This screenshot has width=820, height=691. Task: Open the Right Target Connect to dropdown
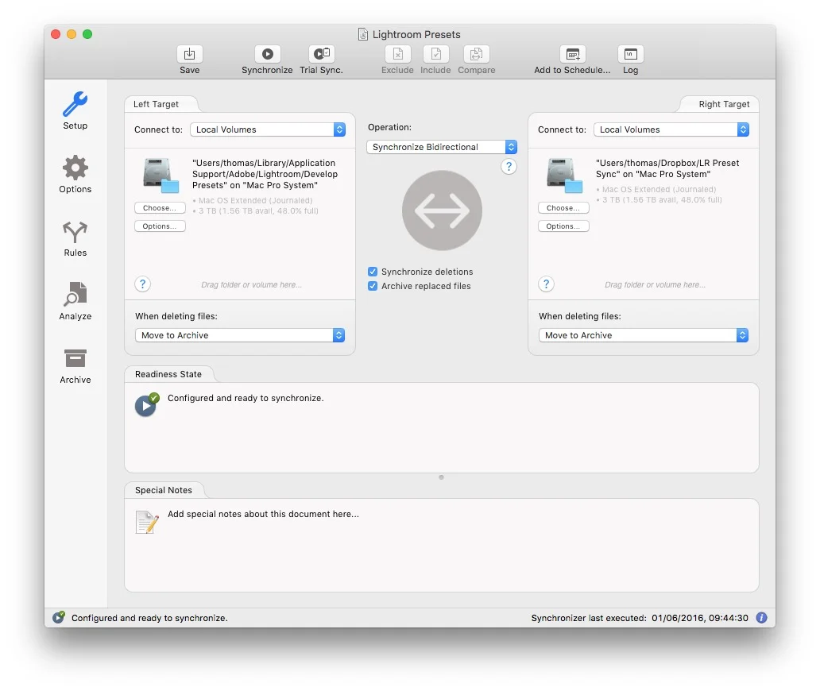click(671, 129)
